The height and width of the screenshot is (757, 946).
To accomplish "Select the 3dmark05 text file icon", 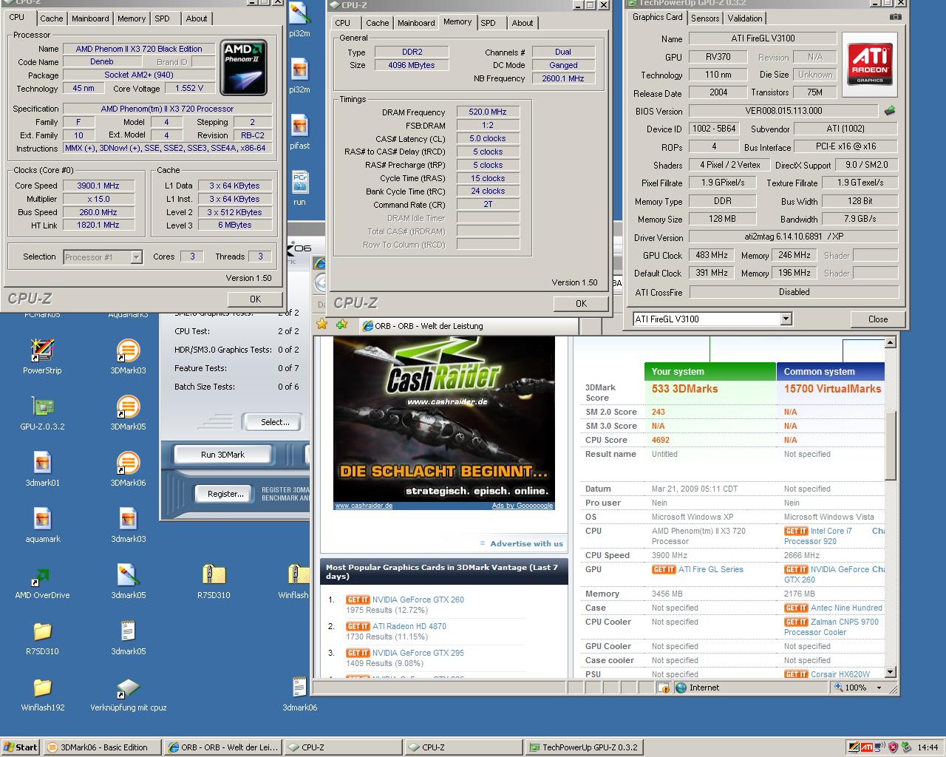I will pos(128,631).
